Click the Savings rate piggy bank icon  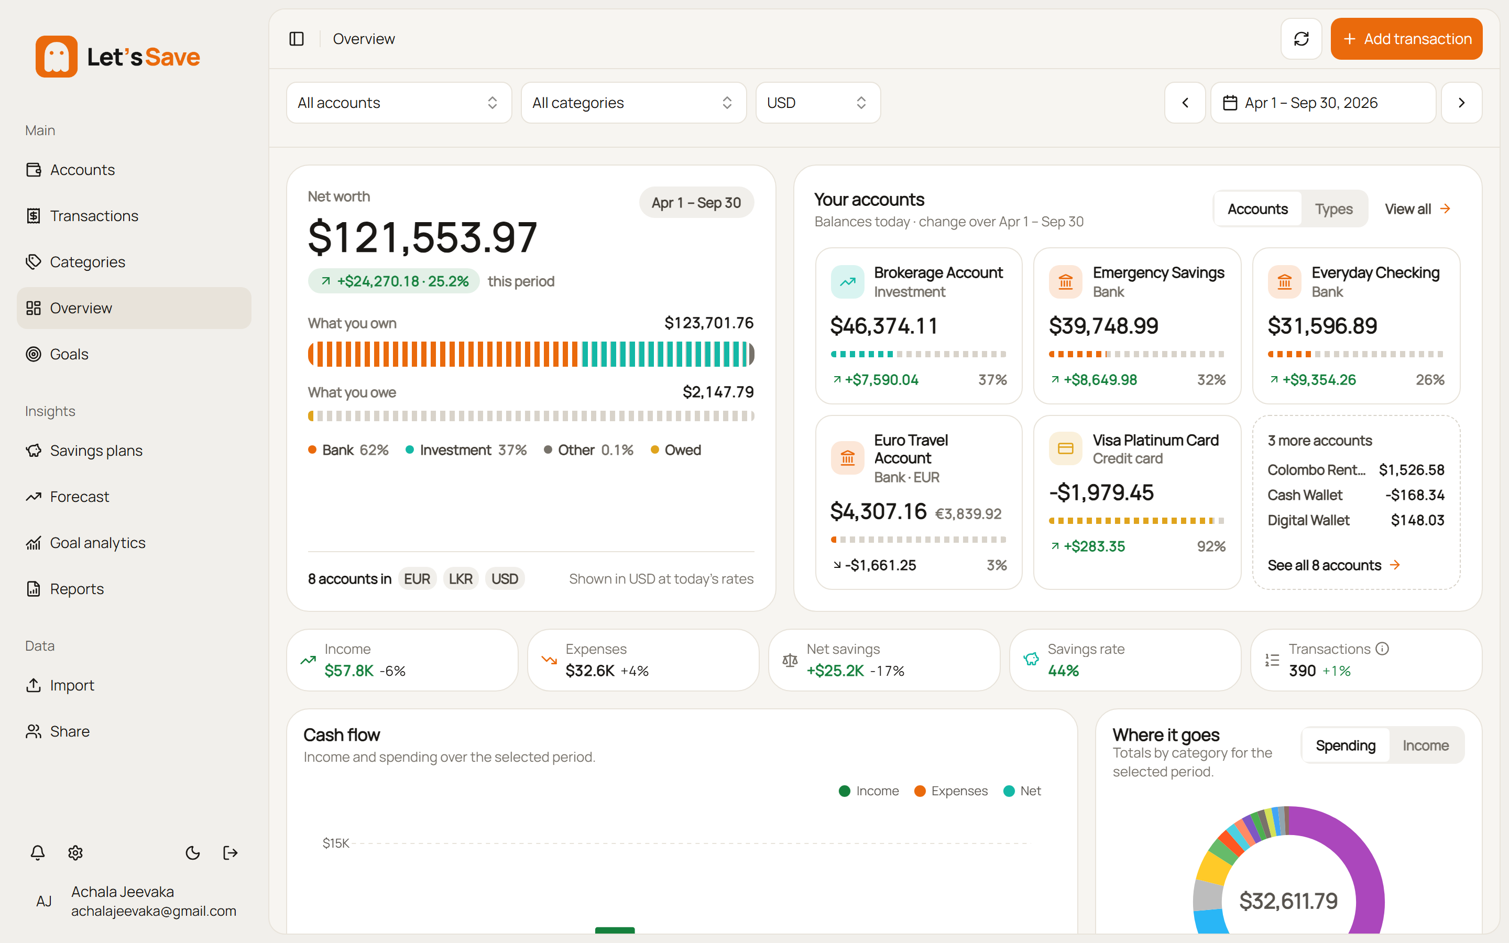click(1031, 659)
